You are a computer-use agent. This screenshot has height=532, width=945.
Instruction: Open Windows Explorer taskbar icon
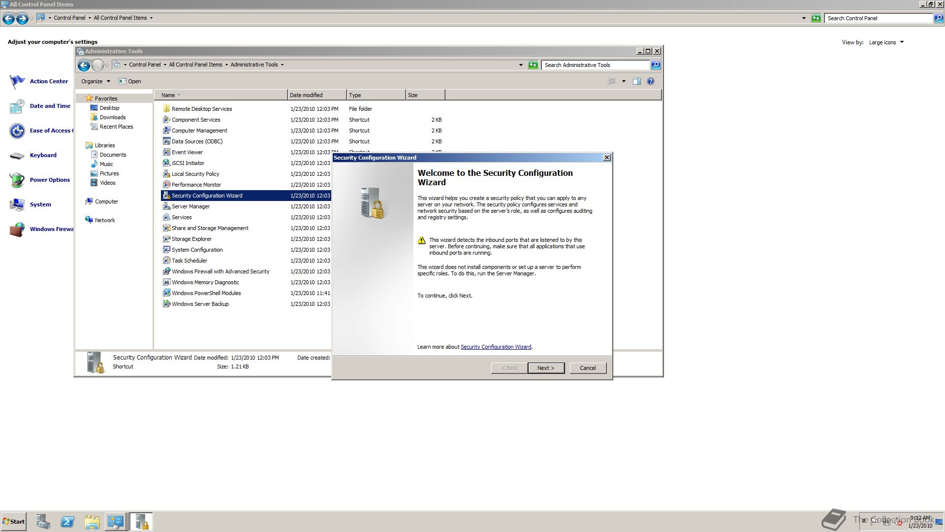92,522
